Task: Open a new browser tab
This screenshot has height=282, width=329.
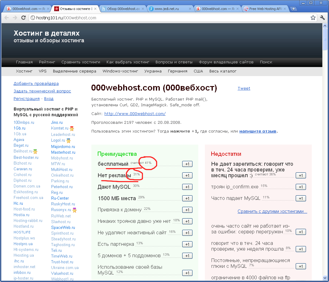Action: (294, 9)
